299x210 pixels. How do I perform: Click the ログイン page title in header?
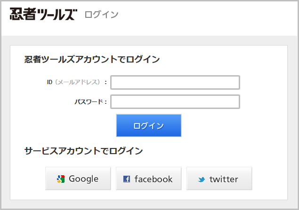[x=101, y=15]
